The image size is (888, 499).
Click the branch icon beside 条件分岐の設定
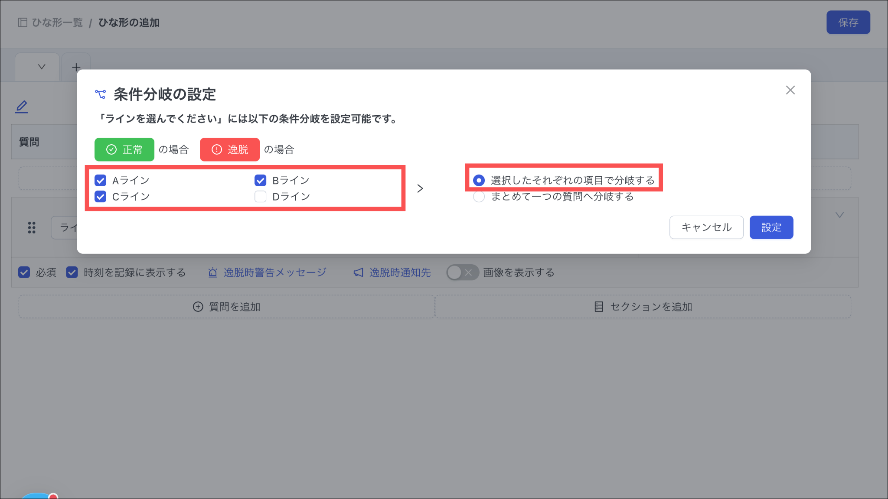(100, 94)
